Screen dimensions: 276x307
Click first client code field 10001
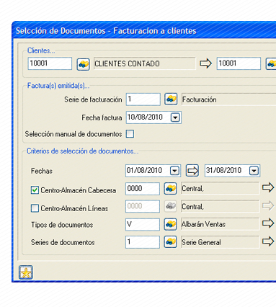(x=50, y=63)
